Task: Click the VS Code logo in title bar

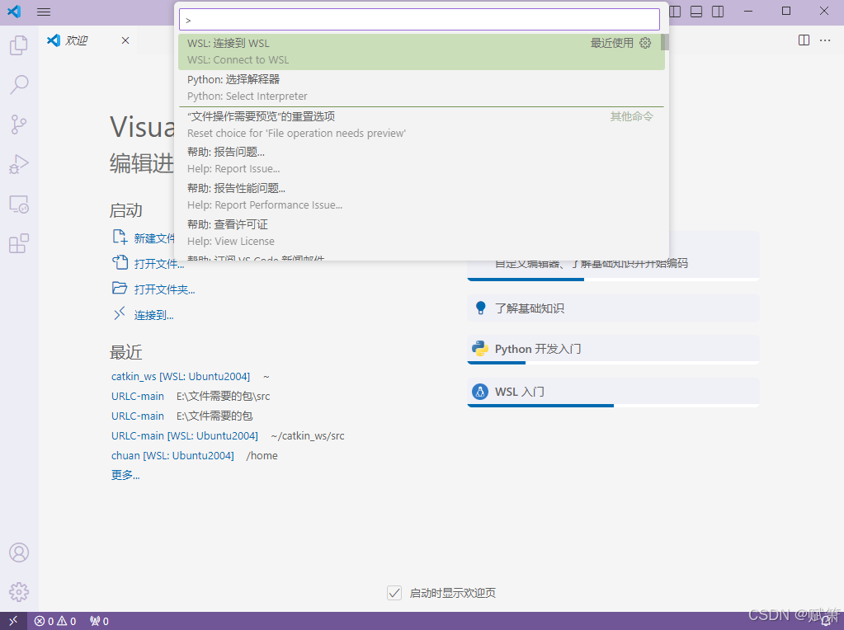Action: tap(15, 12)
